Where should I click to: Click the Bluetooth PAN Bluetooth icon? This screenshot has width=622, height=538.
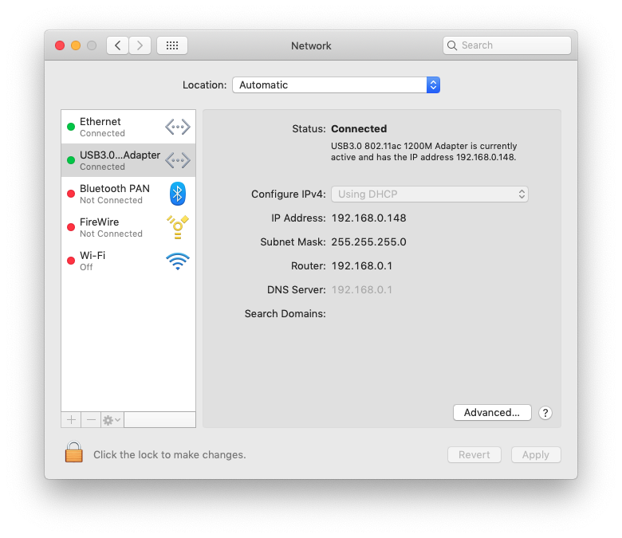coord(178,194)
